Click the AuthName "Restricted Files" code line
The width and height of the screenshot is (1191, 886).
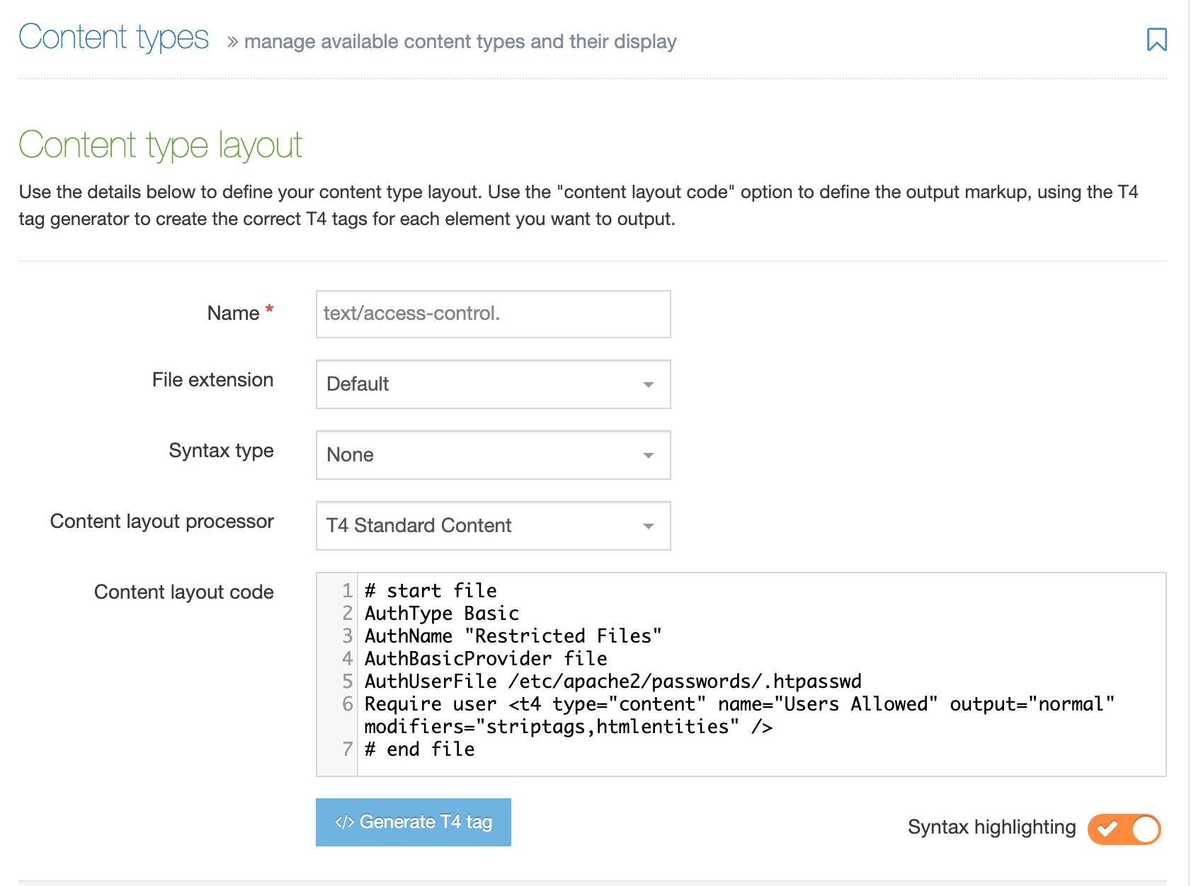pos(513,636)
